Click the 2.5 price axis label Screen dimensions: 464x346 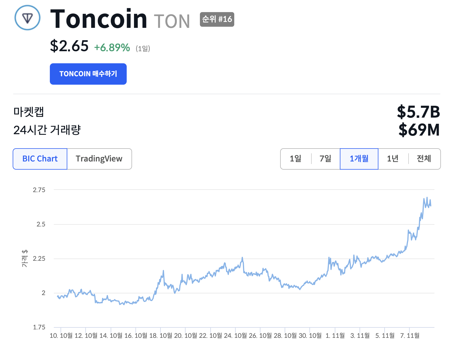tap(41, 224)
